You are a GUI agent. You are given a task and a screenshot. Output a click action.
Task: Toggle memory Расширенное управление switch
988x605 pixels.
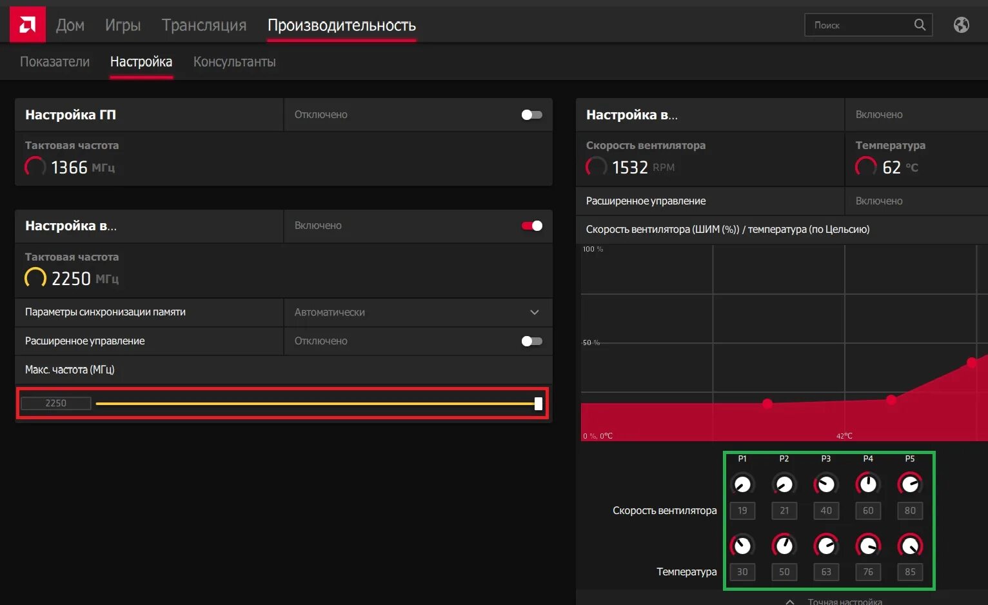[x=532, y=341]
